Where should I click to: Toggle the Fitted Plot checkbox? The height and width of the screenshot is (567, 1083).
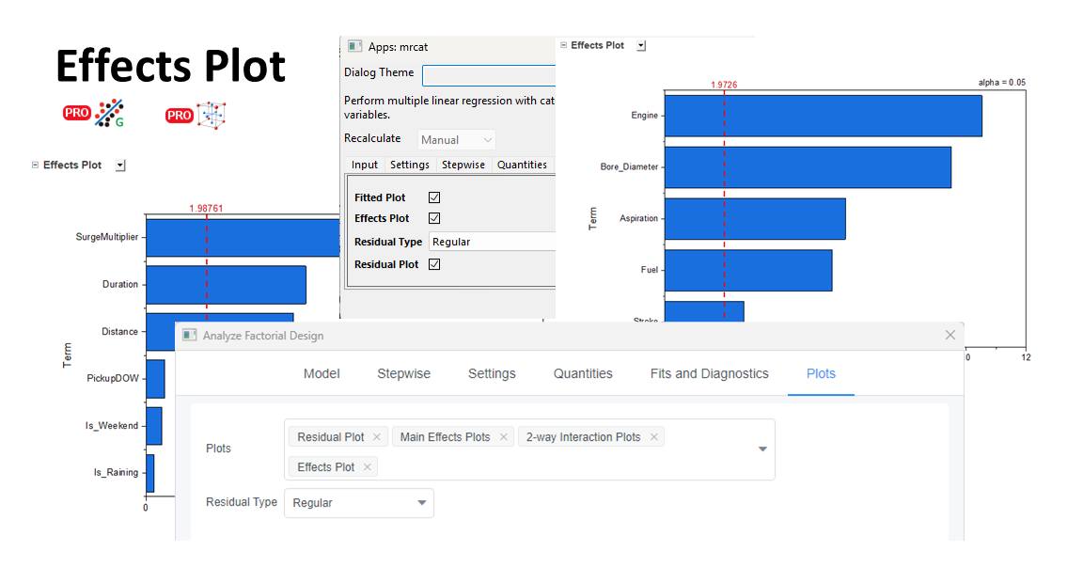pos(433,197)
